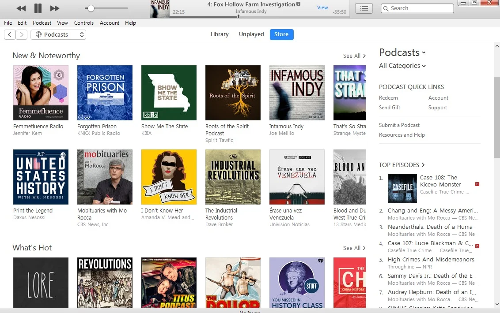Viewport: 500px width, 313px height.
Task: Click the vertical scrollbar thumb
Action: [x=497, y=117]
